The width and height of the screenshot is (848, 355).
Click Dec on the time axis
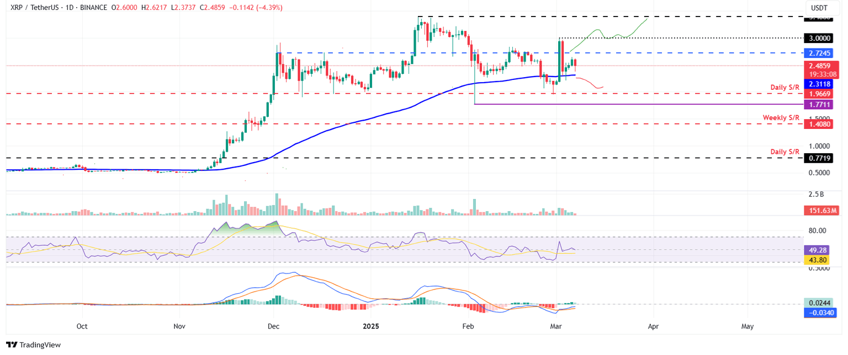(274, 326)
